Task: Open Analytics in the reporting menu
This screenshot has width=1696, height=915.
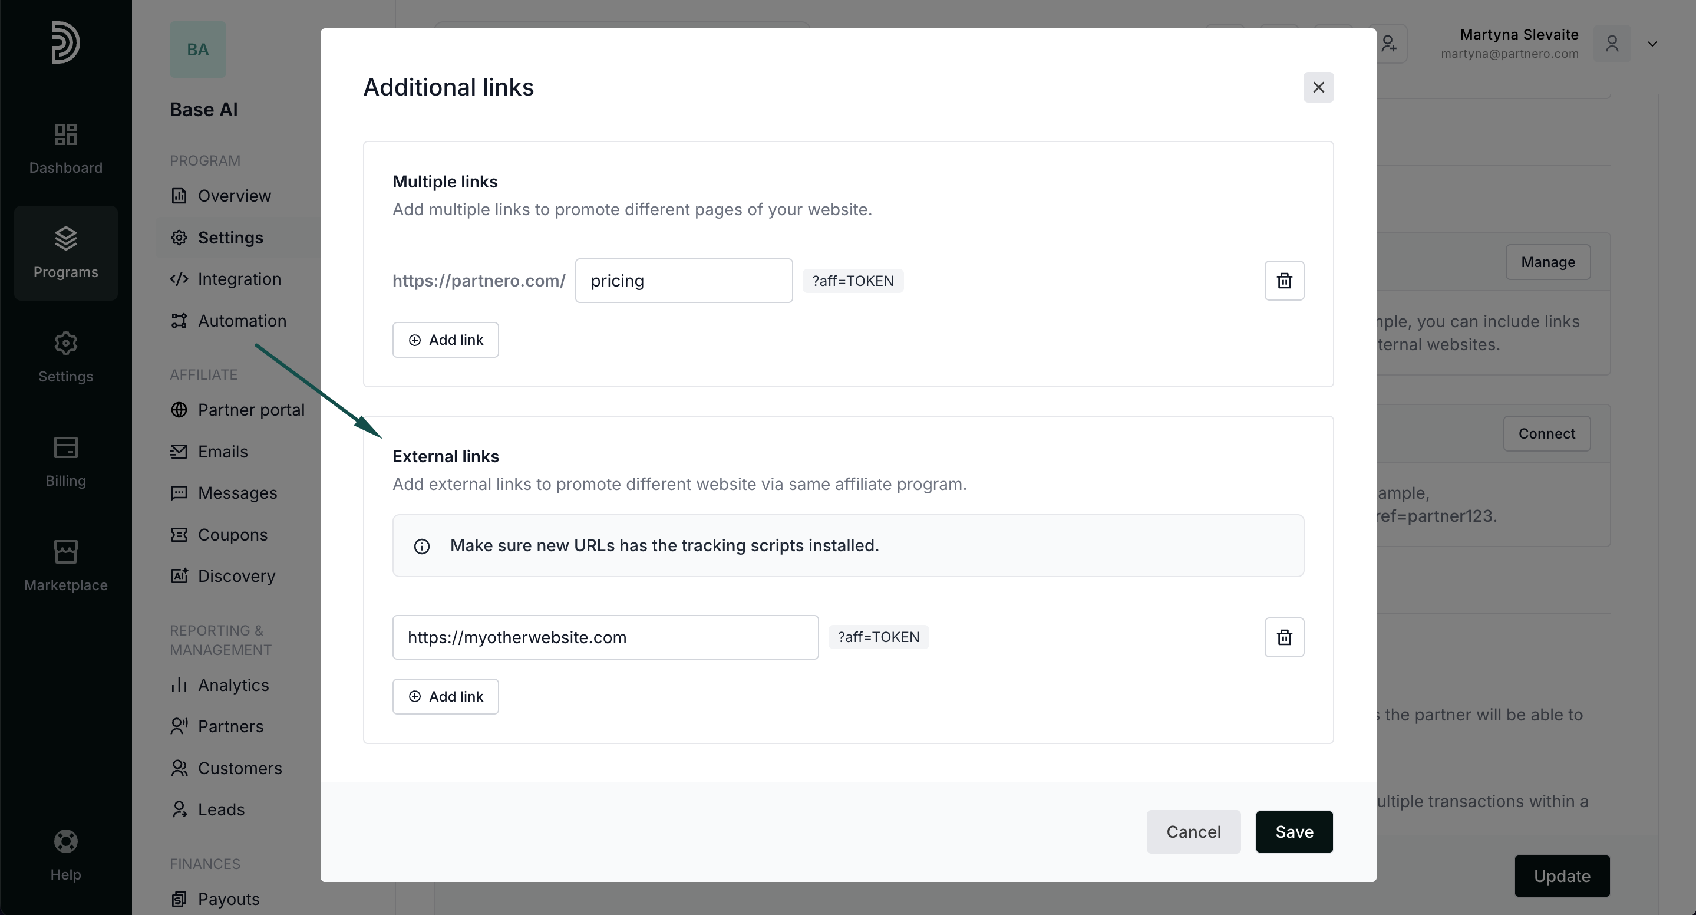Action: (232, 685)
